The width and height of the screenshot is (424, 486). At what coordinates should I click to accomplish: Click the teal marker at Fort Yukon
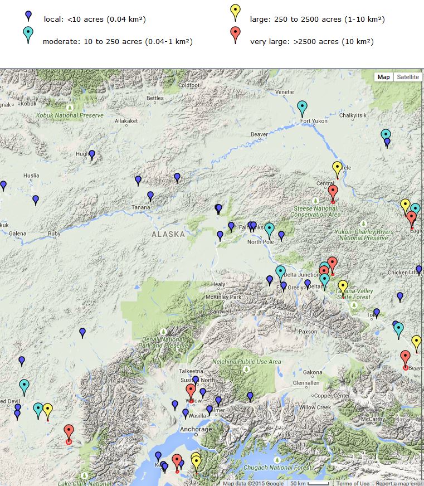[302, 106]
